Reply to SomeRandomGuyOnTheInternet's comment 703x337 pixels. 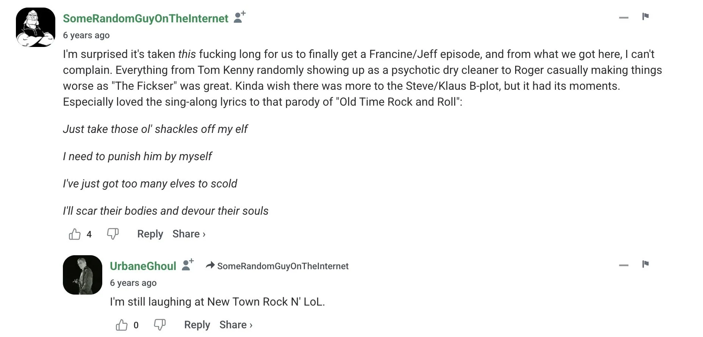point(150,234)
